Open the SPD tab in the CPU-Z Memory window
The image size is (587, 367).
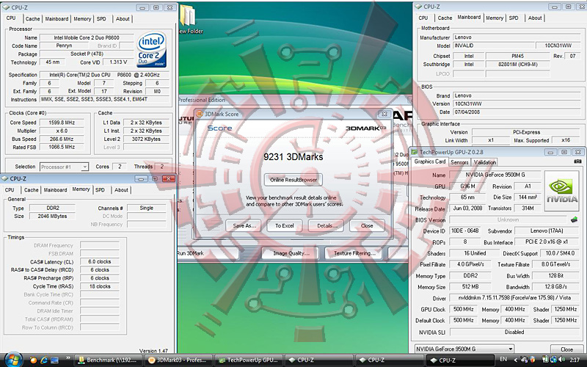coord(100,190)
